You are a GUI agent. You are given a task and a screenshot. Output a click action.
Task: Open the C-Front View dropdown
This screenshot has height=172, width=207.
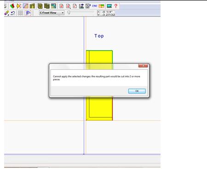(52, 13)
